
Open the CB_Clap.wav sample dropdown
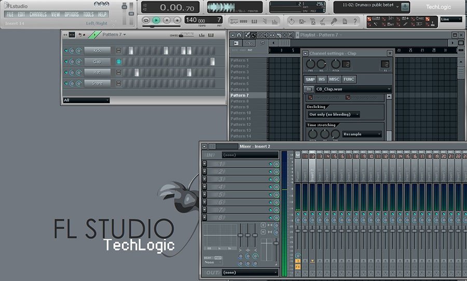coord(353,89)
